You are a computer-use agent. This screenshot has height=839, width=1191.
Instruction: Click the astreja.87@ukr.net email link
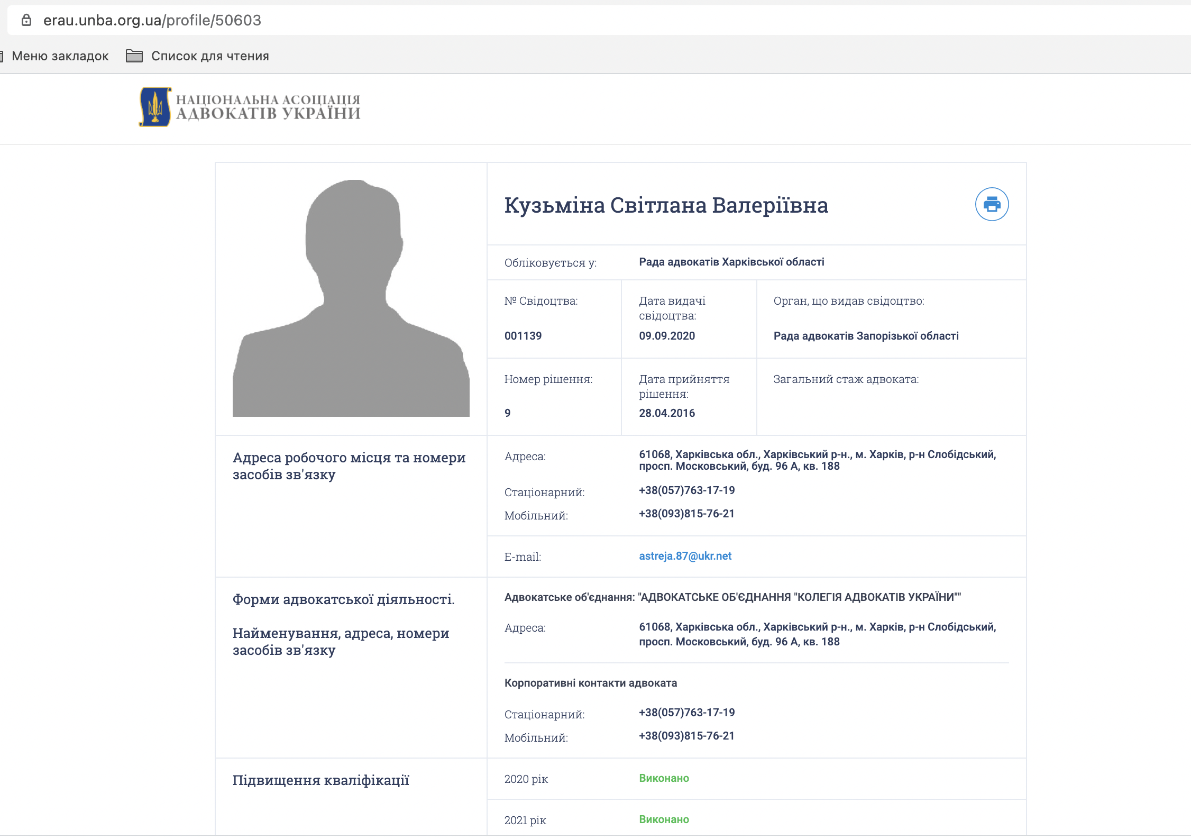(685, 556)
